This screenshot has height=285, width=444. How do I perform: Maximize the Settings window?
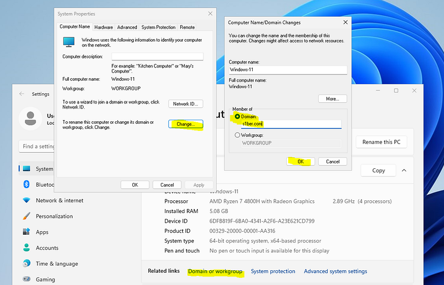(x=396, y=91)
